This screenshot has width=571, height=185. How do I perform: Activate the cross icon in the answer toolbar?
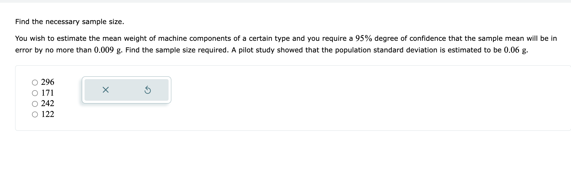(105, 90)
